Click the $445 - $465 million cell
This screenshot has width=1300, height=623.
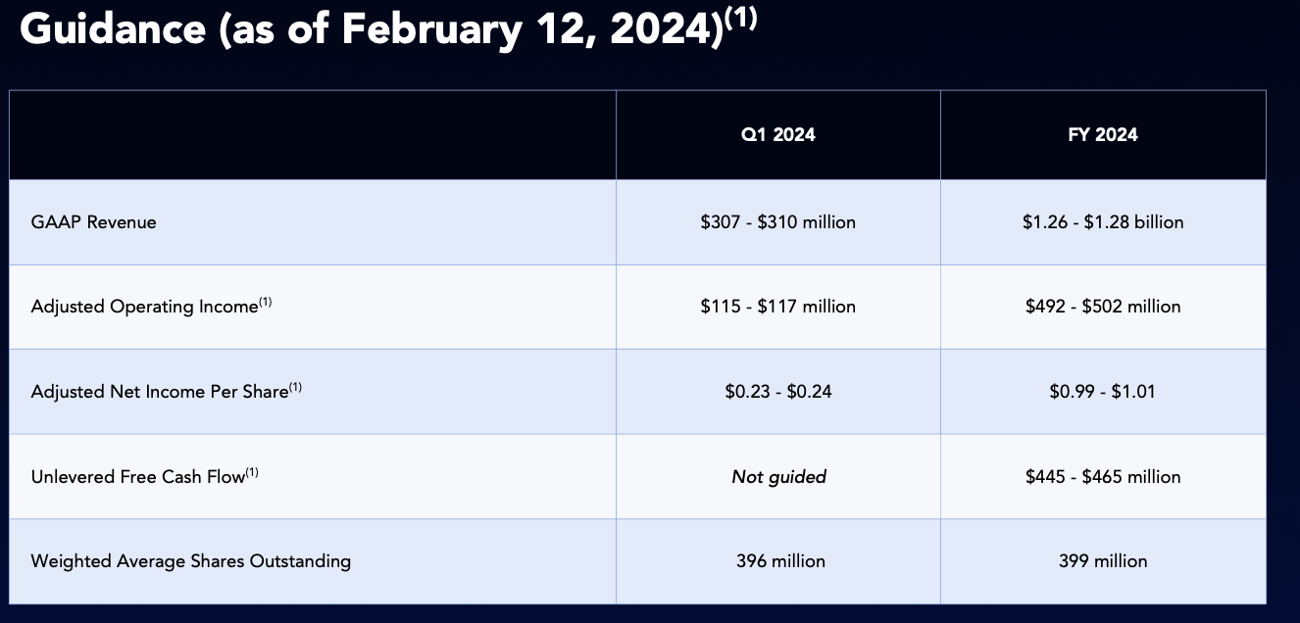[x=1103, y=477]
